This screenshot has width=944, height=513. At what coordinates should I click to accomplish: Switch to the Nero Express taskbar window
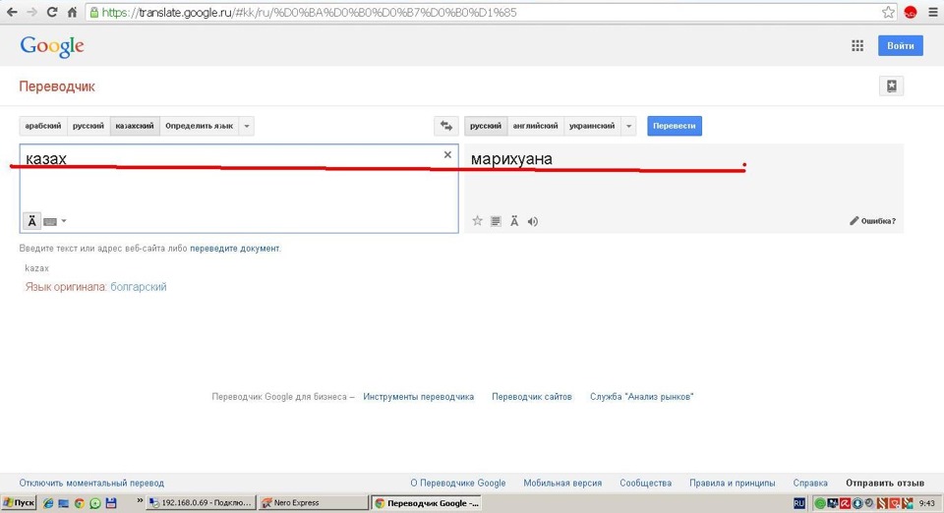tap(313, 503)
